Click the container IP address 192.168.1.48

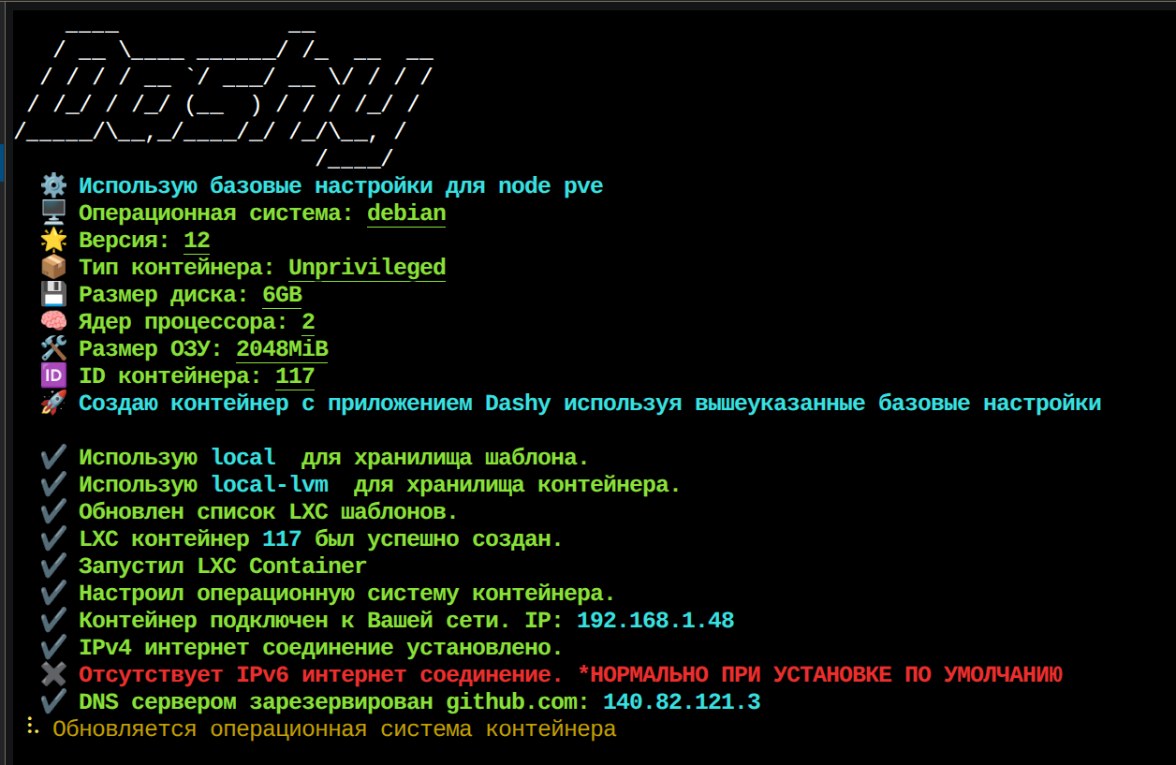point(654,620)
